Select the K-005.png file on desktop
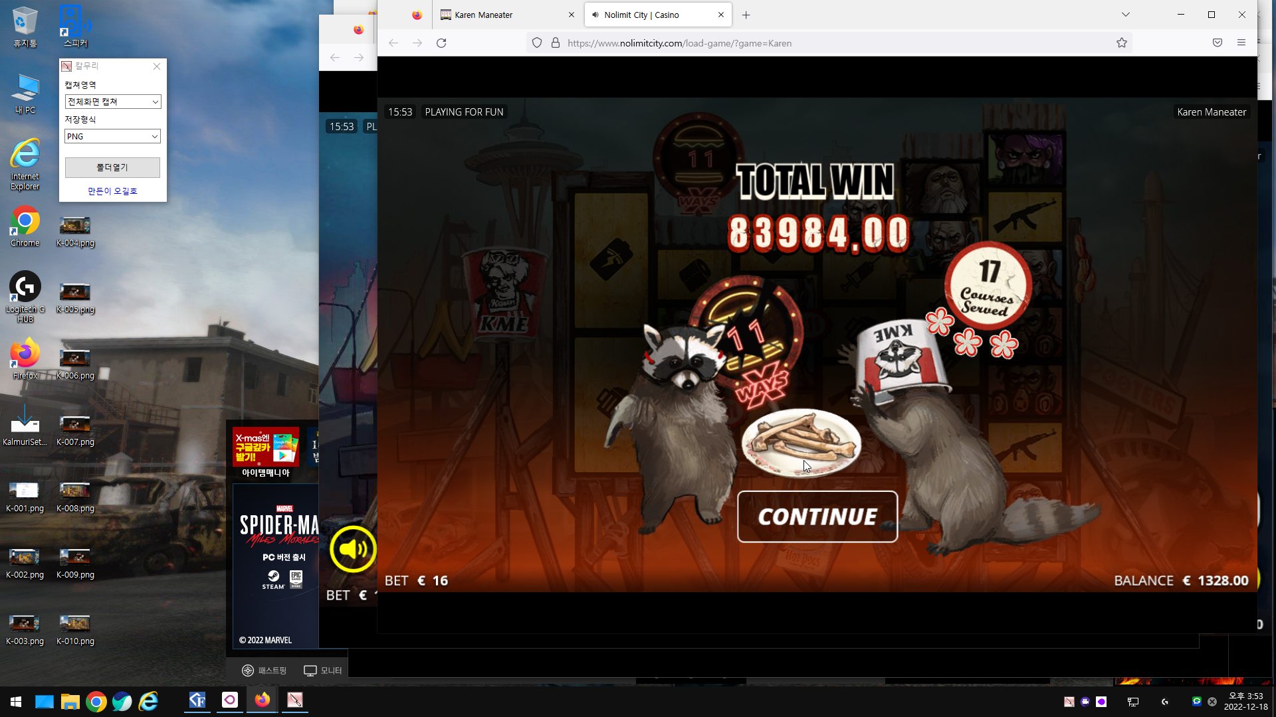 (75, 298)
